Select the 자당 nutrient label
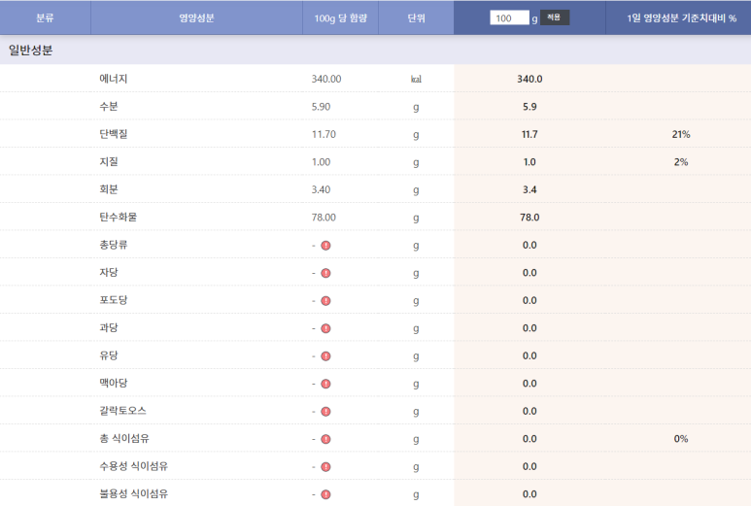This screenshot has height=506, width=751. (109, 272)
